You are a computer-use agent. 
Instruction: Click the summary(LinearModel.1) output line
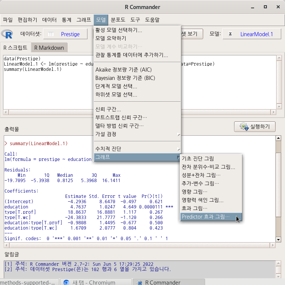[36, 143]
